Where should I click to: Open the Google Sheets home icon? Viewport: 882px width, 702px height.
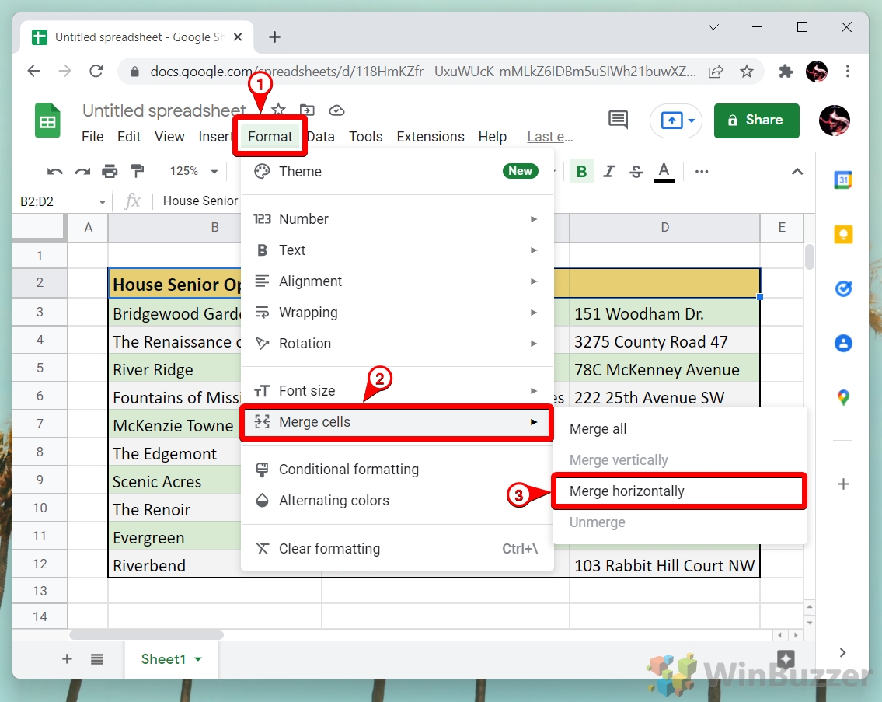pos(48,120)
